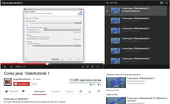The image size is (170, 104).
Task: Click the GS channel avatar
Action: [8, 82]
